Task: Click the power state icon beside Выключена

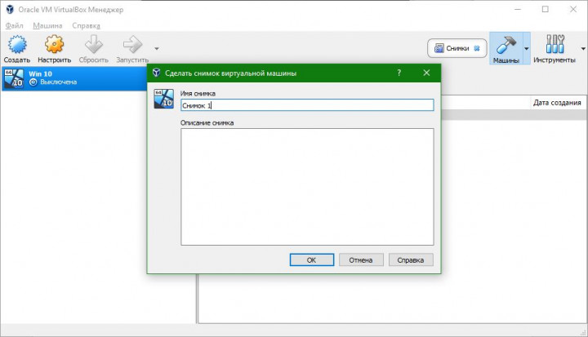Action: point(33,82)
